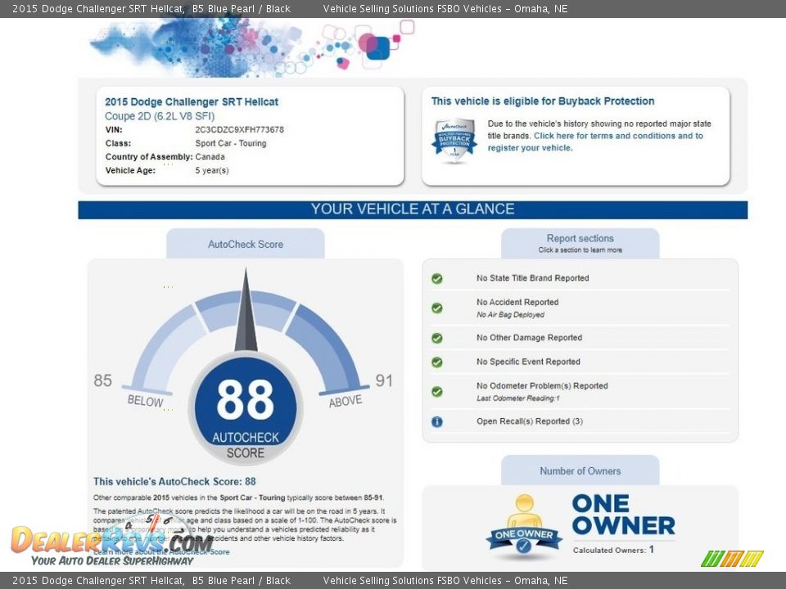
Task: Click the Buyback Protection eligibility heading
Action: tap(542, 101)
